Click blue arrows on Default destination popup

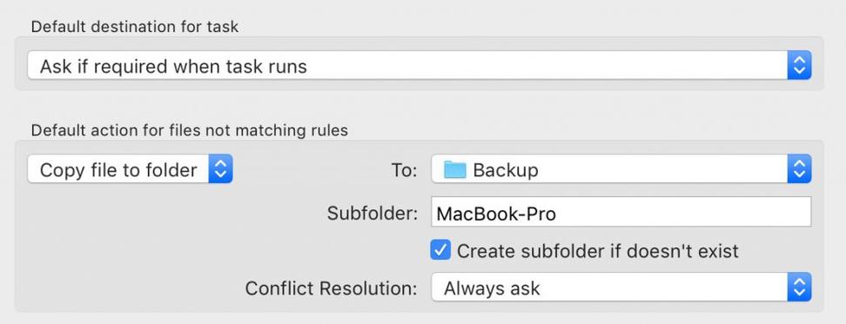[799, 66]
